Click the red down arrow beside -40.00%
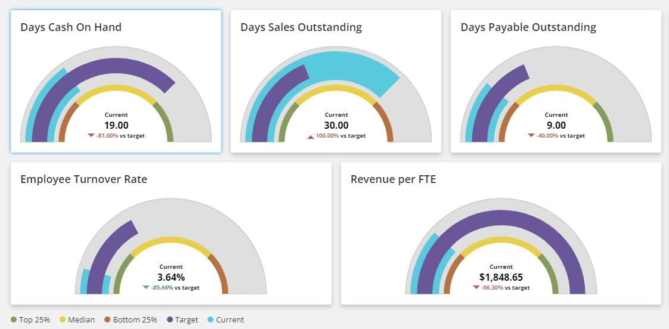The image size is (669, 329). tap(531, 135)
